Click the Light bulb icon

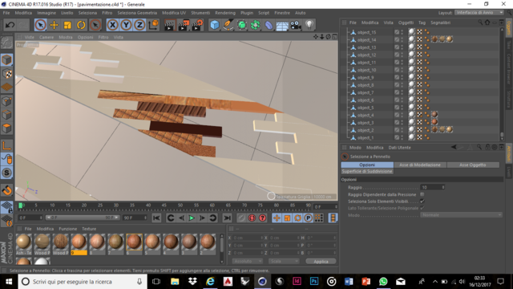(x=309, y=25)
